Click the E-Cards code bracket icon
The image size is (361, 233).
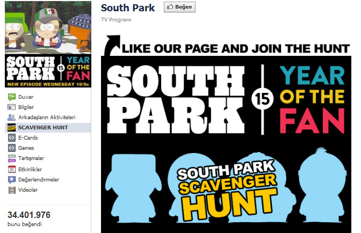click(11, 138)
